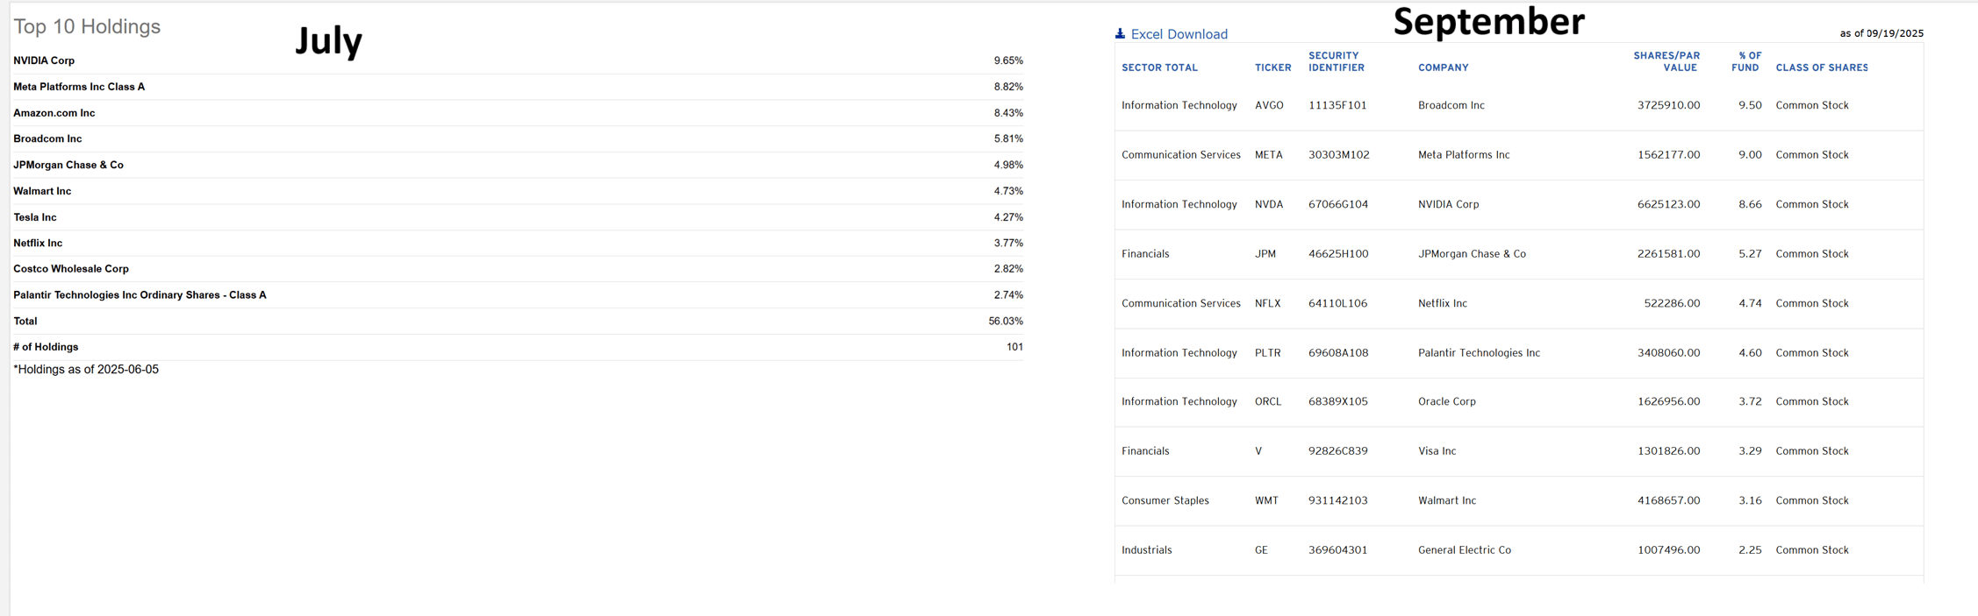
Task: Click Palantir Technologies Inc in September table
Action: point(1479,353)
